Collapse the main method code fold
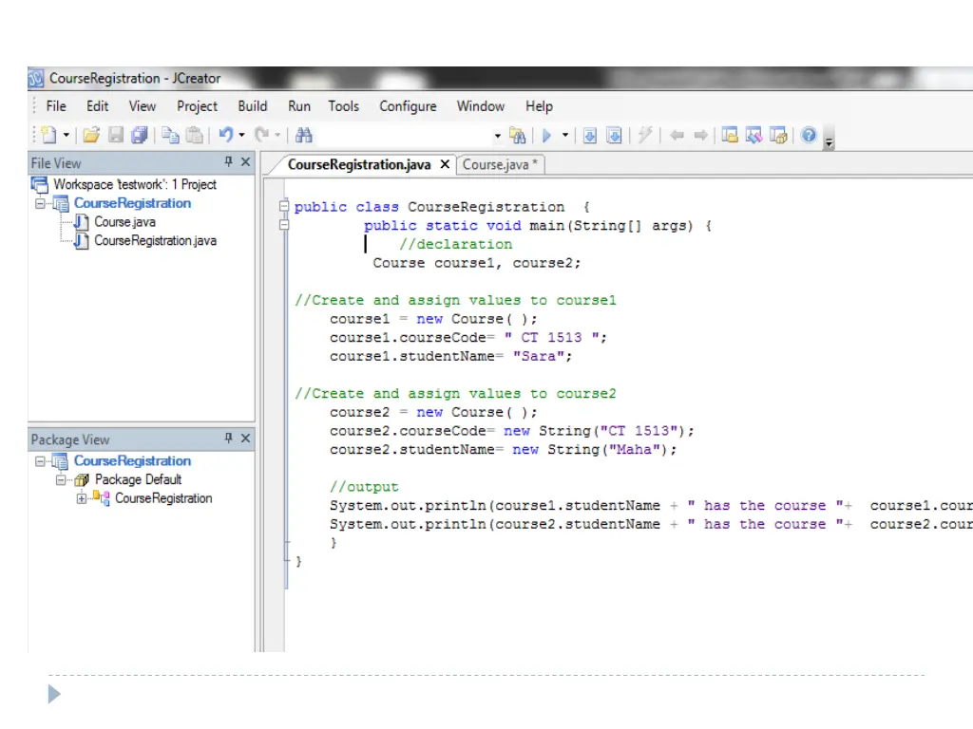This screenshot has height=729, width=973. point(283,224)
